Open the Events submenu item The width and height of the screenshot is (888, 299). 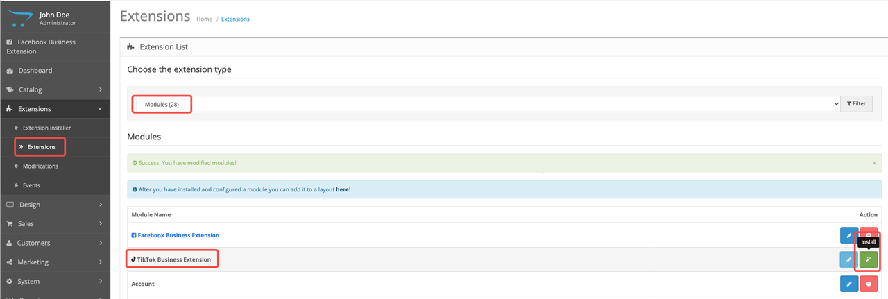[31, 185]
